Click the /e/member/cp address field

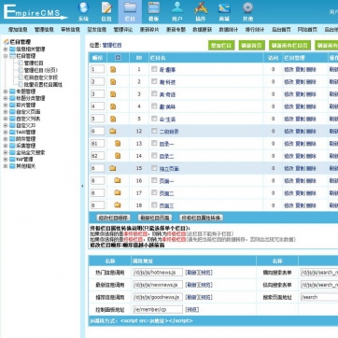pyautogui.click(x=158, y=309)
